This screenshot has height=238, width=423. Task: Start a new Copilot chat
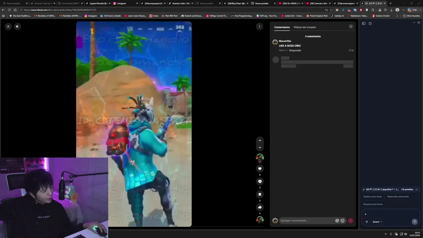click(370, 23)
